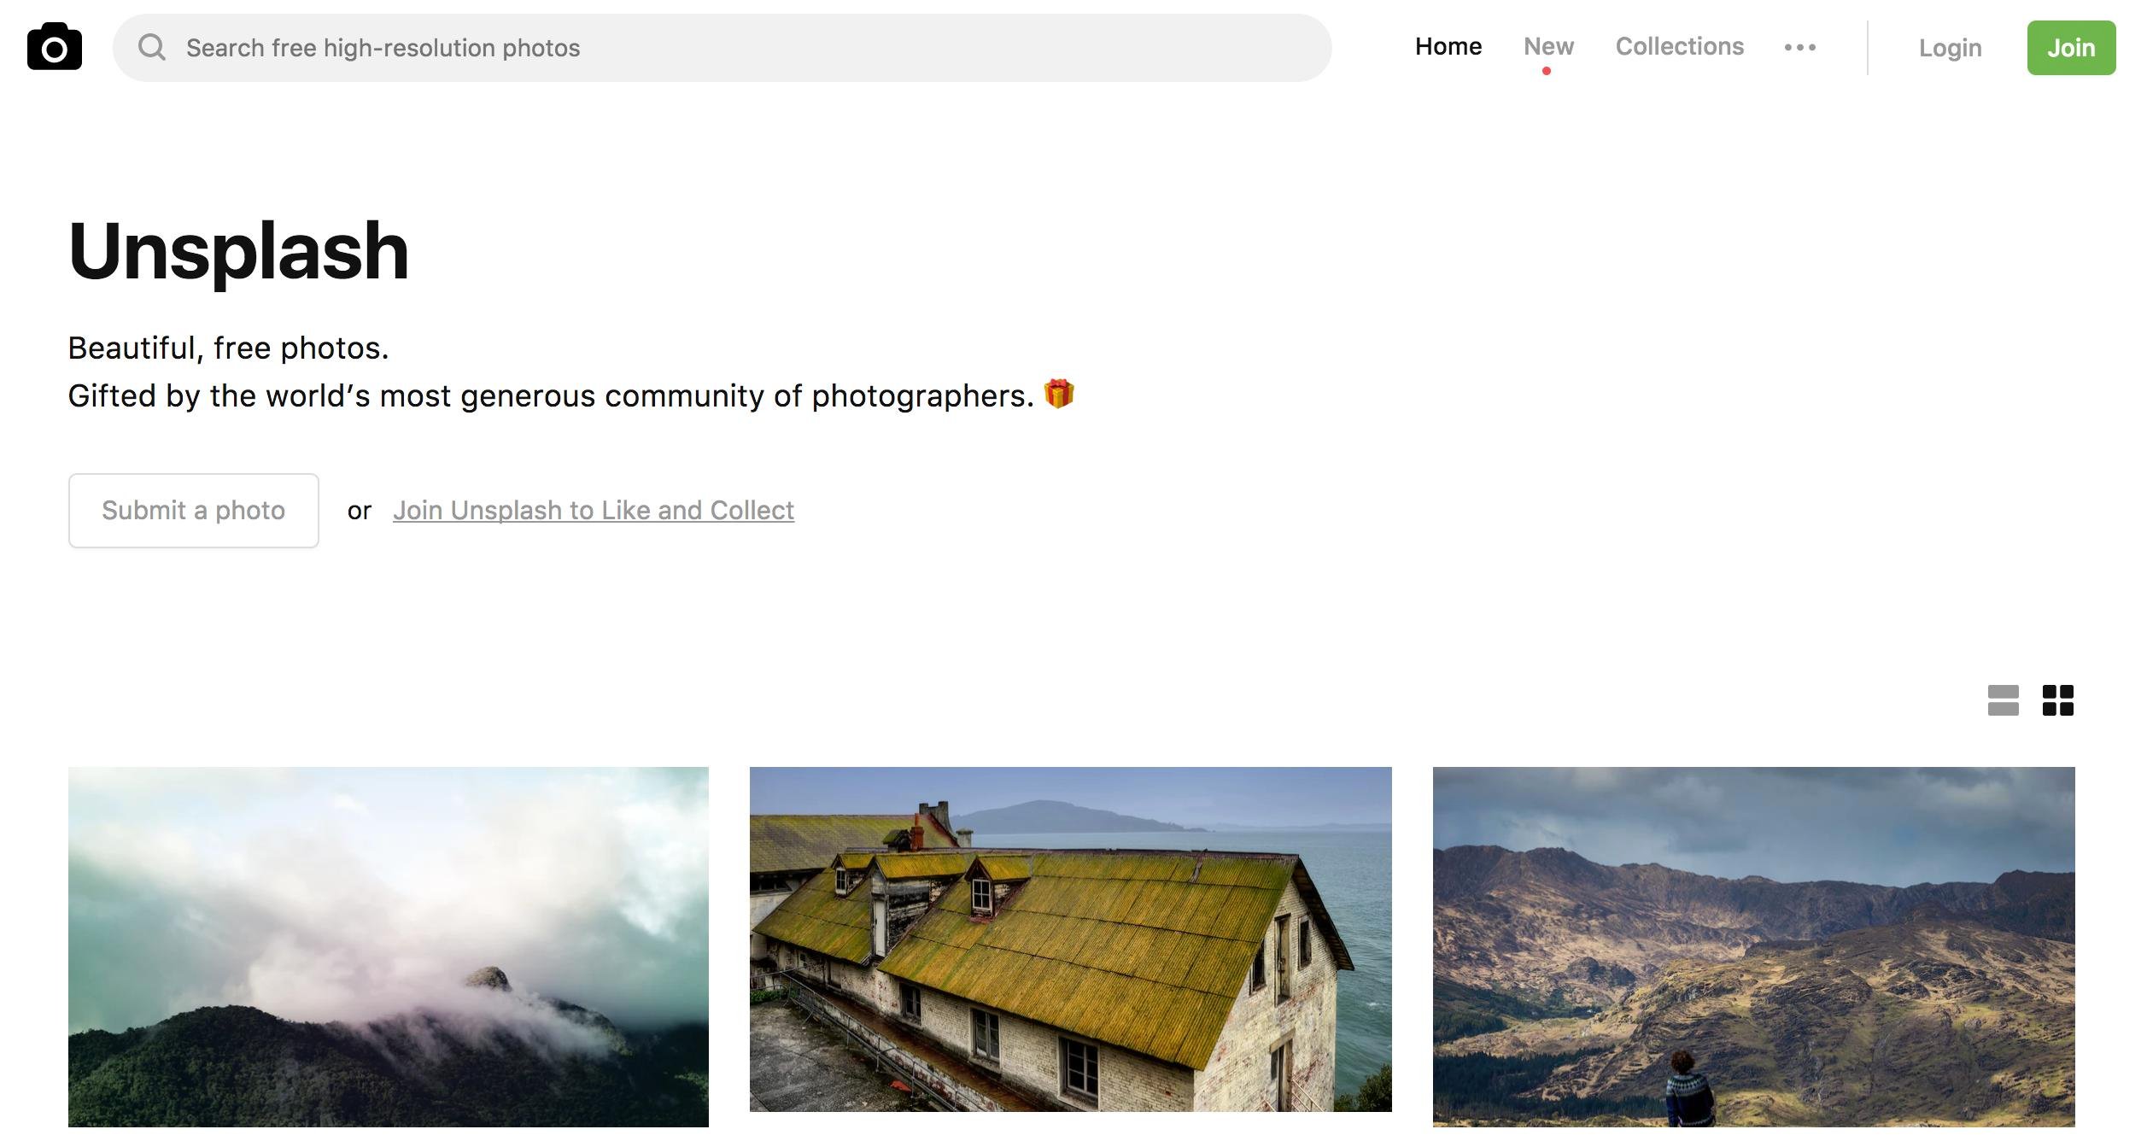This screenshot has height=1141, width=2147.
Task: Click the Submit a photo button
Action: (x=194, y=511)
